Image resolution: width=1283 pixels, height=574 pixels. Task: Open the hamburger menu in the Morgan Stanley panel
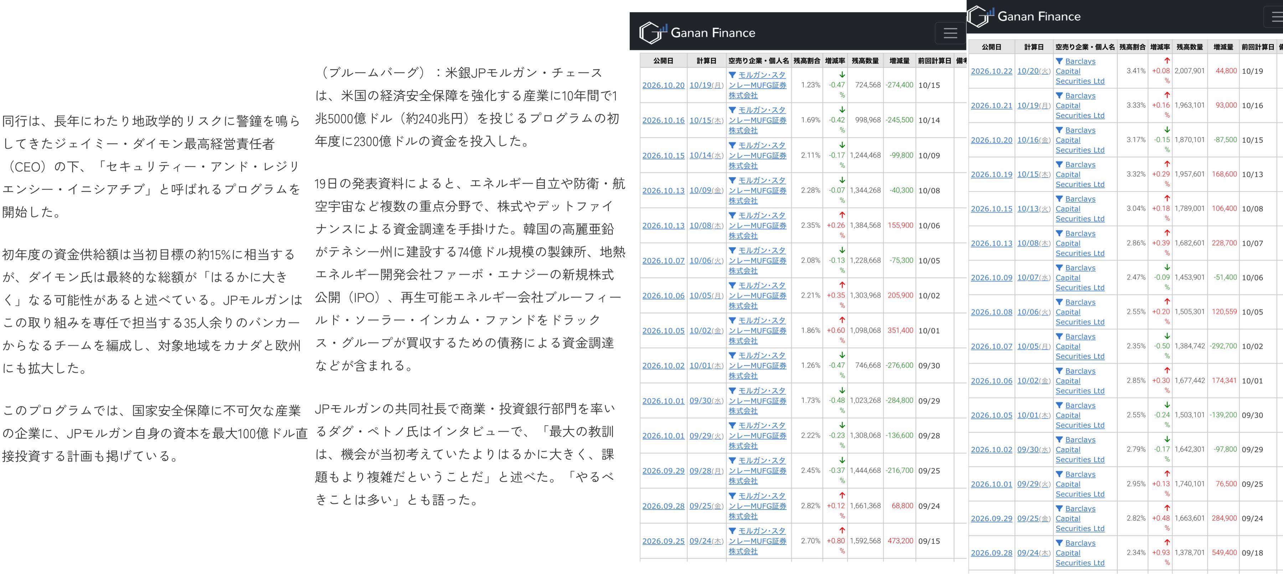[x=950, y=33]
